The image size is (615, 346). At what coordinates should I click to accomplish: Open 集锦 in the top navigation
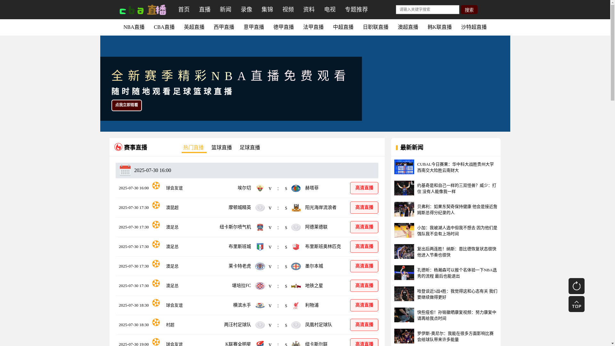click(x=267, y=10)
